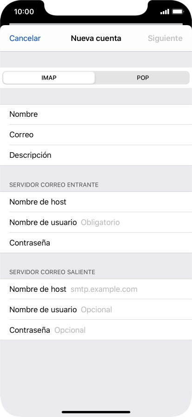The height and width of the screenshot is (417, 192).
Task: Tap the Servidor Correo Entrante header
Action: coord(54,185)
